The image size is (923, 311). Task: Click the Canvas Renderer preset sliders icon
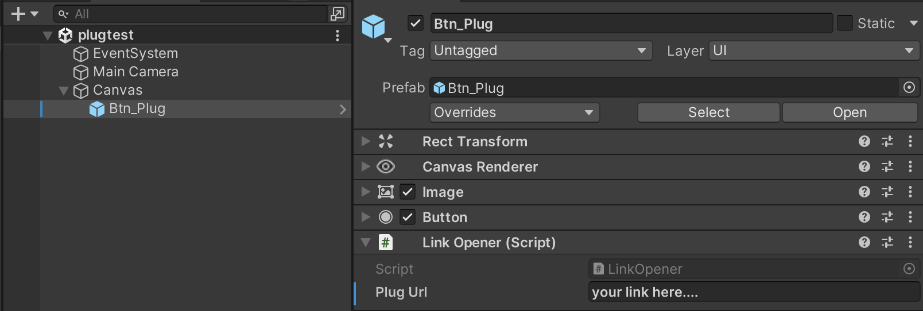click(x=887, y=167)
